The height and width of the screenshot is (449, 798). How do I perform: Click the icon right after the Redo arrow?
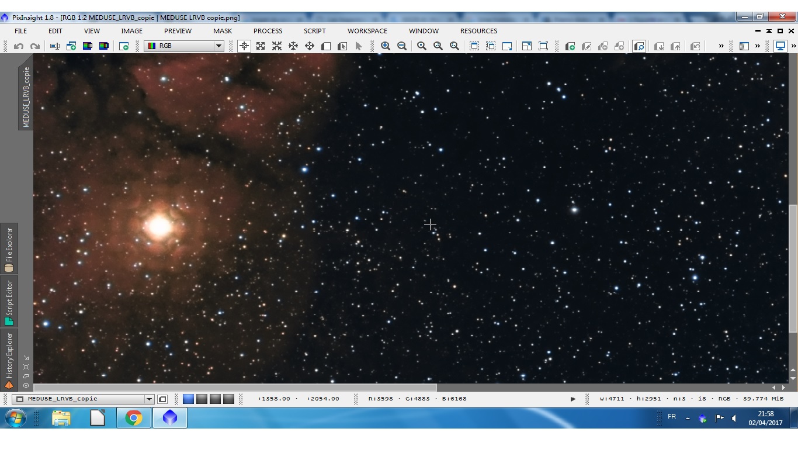tap(55, 46)
